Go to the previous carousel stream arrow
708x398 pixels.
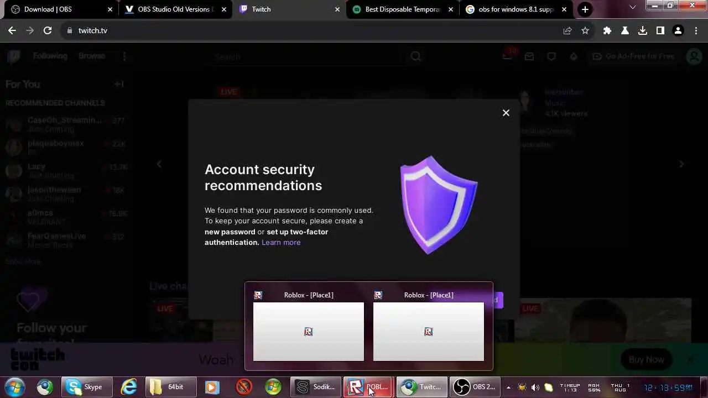(x=159, y=164)
